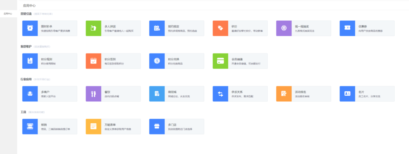Click description '积分兑换商品'
The image size is (409, 154).
coord(175,63)
